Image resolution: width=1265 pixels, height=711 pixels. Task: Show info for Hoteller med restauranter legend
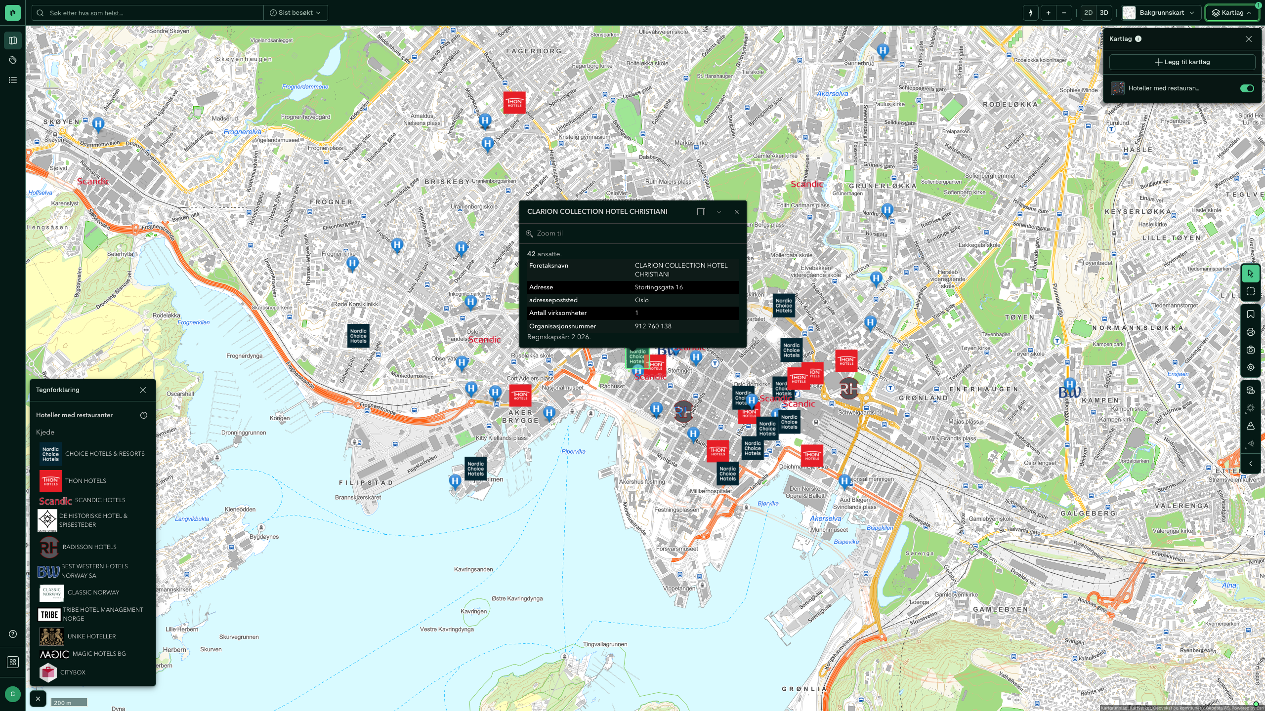[144, 415]
